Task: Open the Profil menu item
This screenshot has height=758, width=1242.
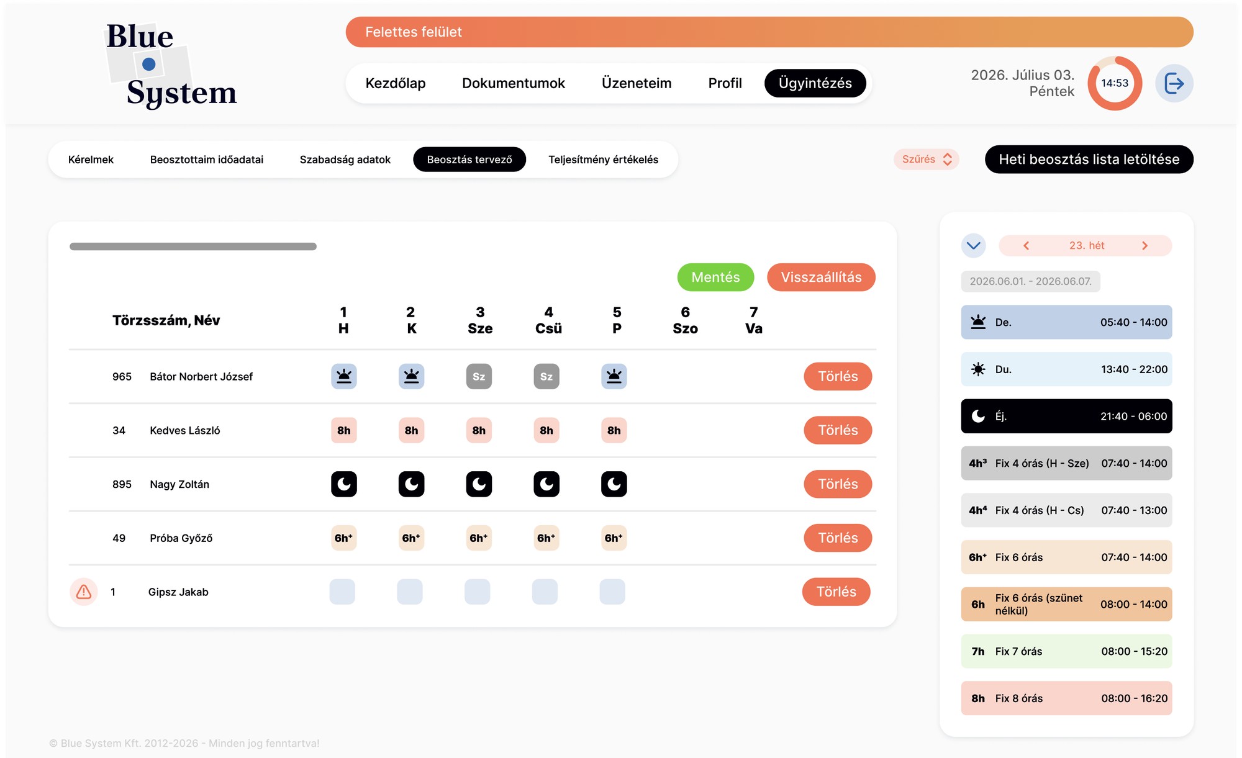Action: coord(725,83)
